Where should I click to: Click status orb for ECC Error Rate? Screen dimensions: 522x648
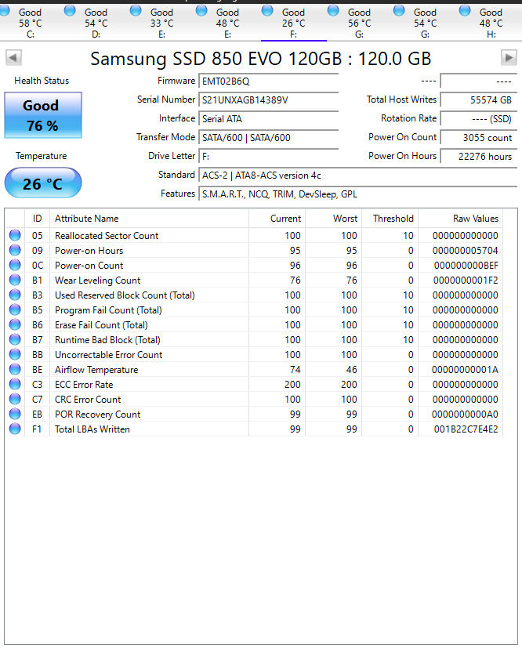pos(15,384)
